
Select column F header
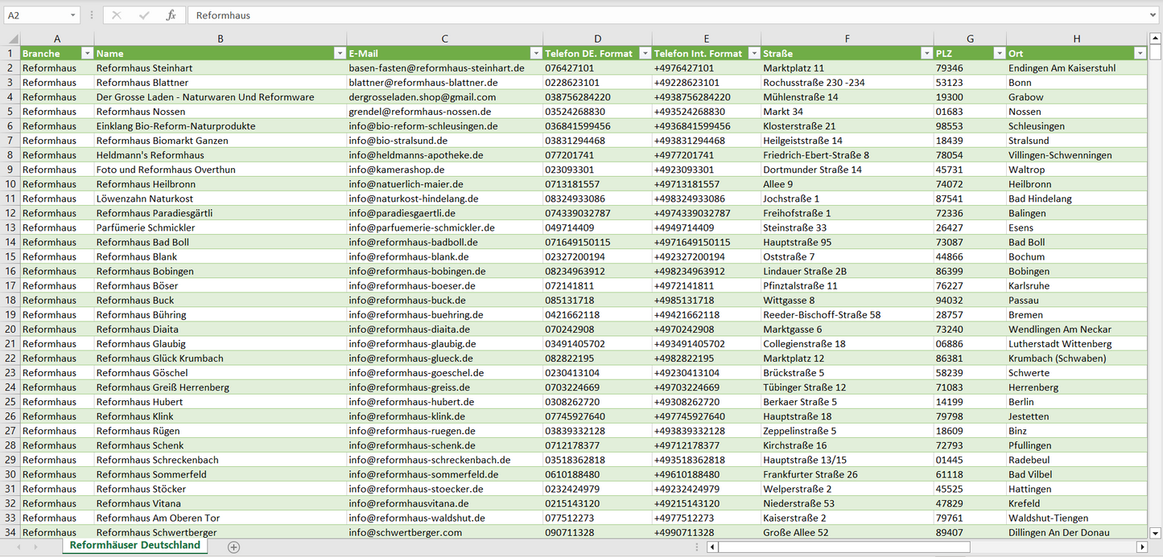847,39
